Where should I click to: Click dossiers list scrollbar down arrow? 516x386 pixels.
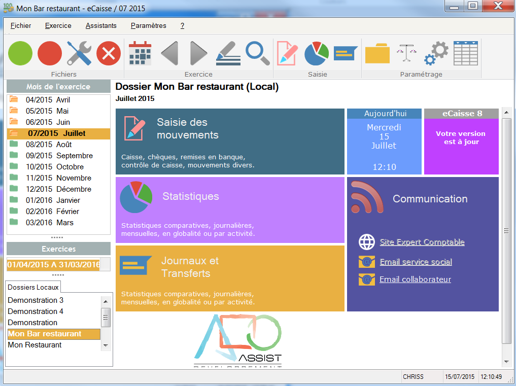tap(106, 345)
